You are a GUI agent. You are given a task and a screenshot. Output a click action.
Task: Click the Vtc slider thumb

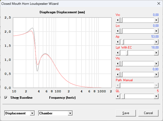[x=121, y=64]
